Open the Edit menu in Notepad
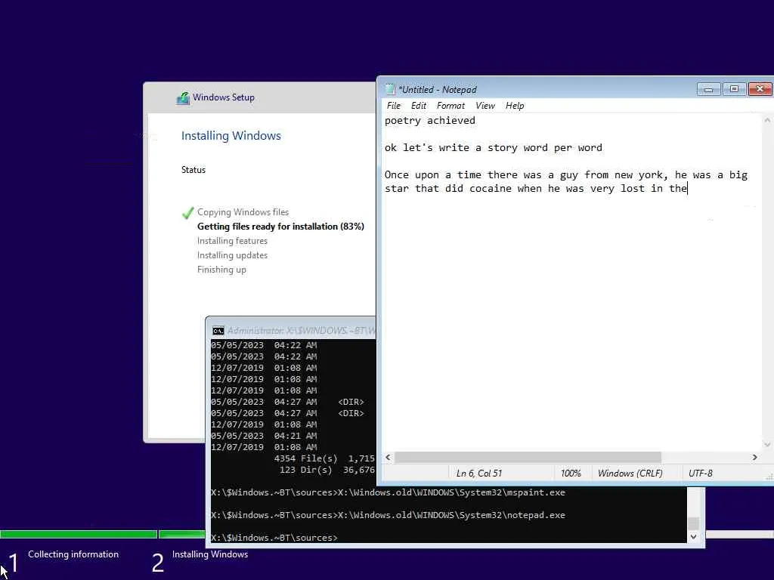The image size is (774, 580). [x=418, y=106]
